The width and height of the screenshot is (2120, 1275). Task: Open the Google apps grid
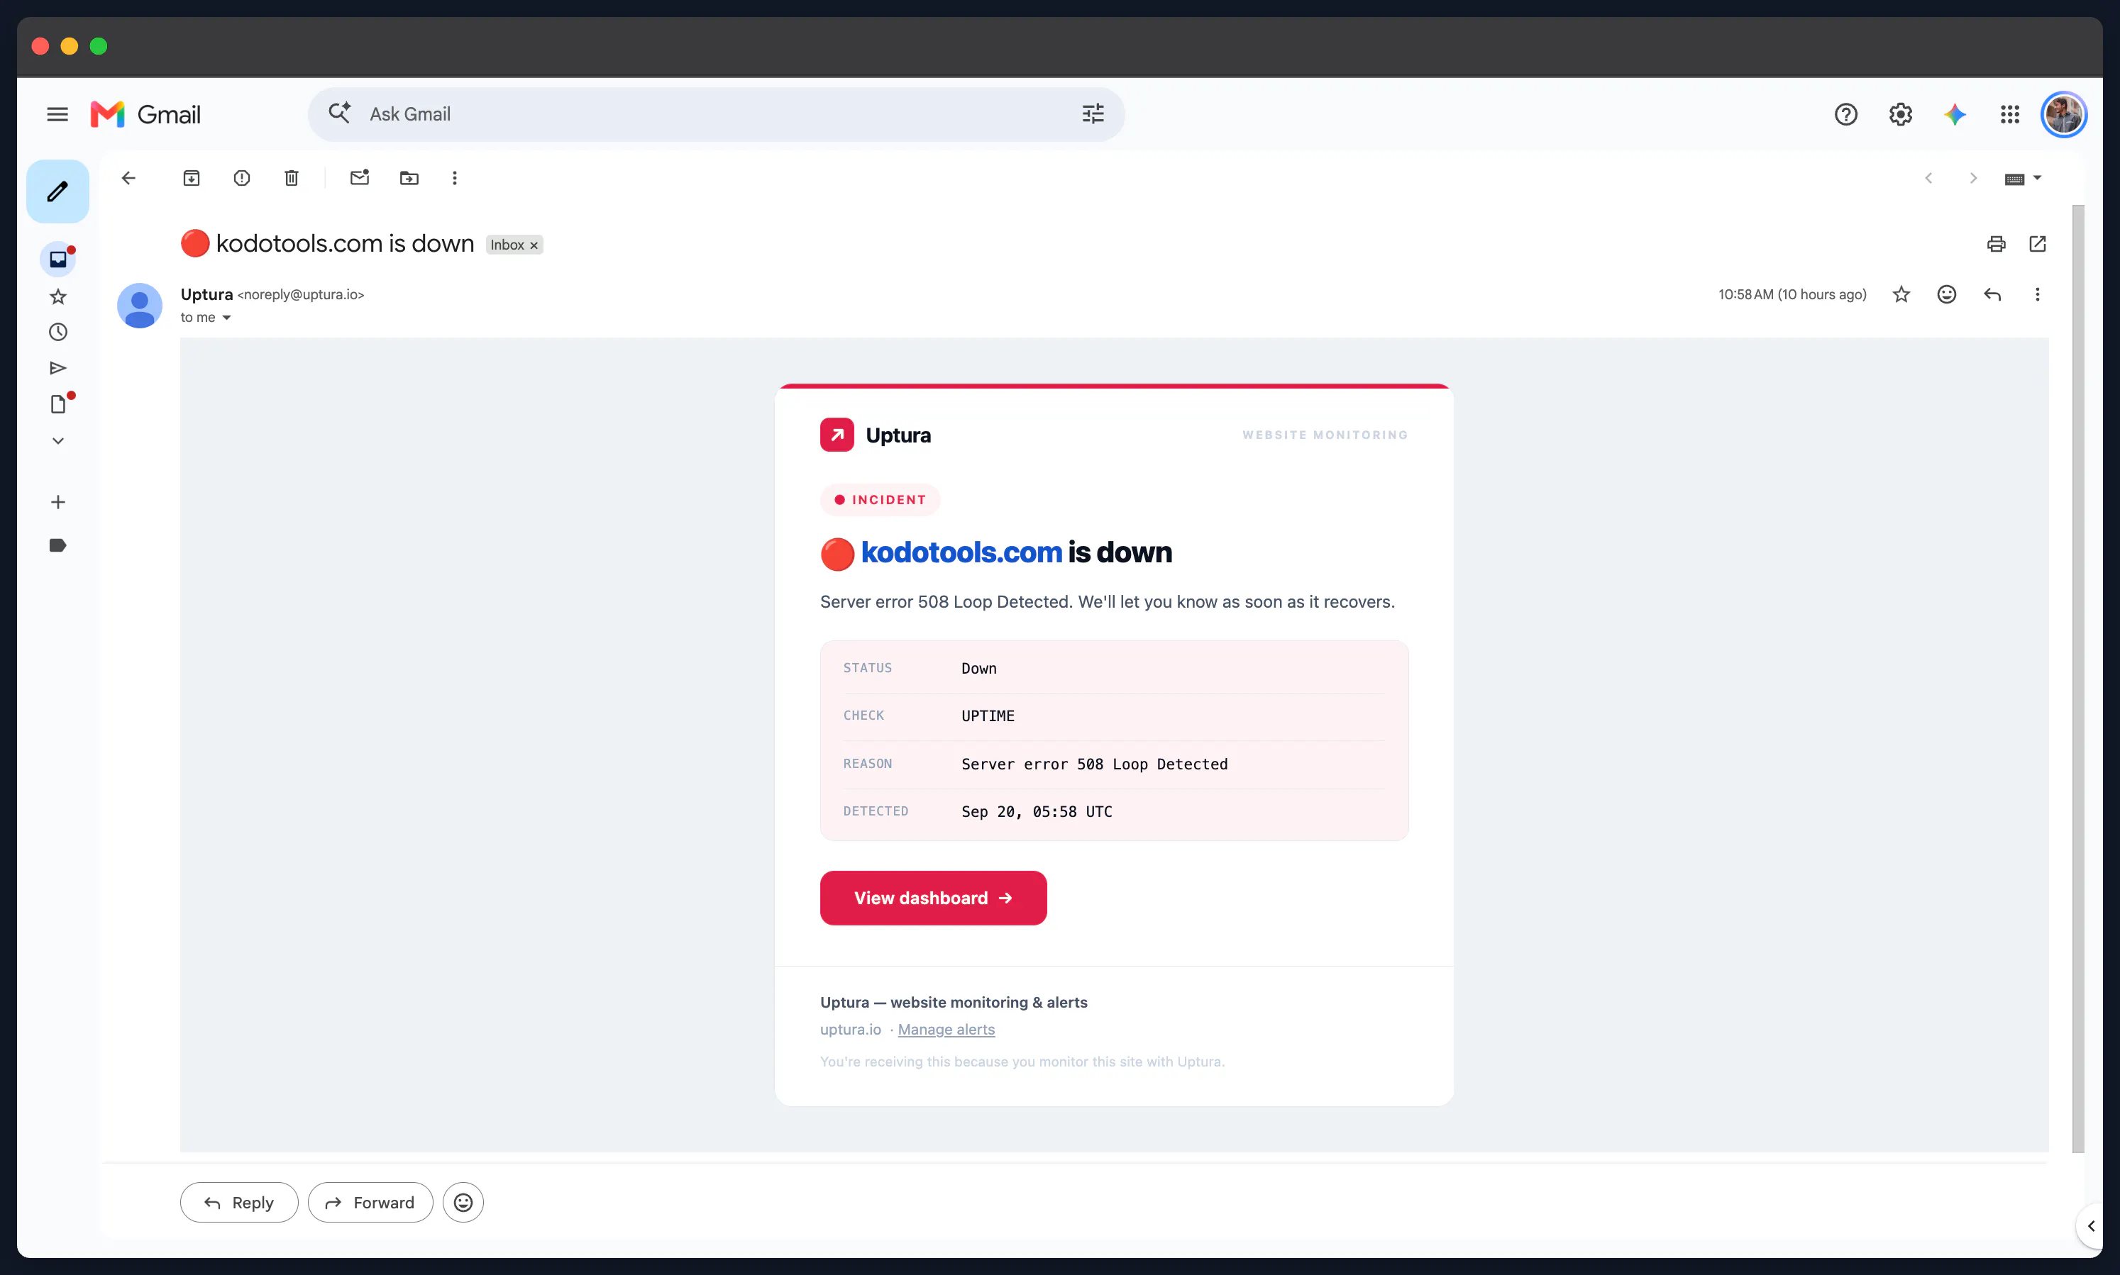coord(2010,114)
